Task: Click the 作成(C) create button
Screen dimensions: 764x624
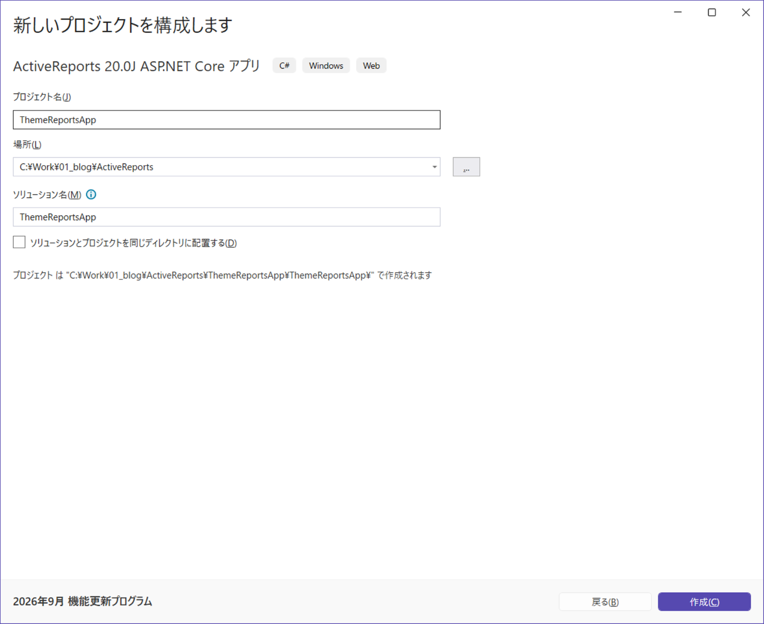Action: (x=704, y=602)
